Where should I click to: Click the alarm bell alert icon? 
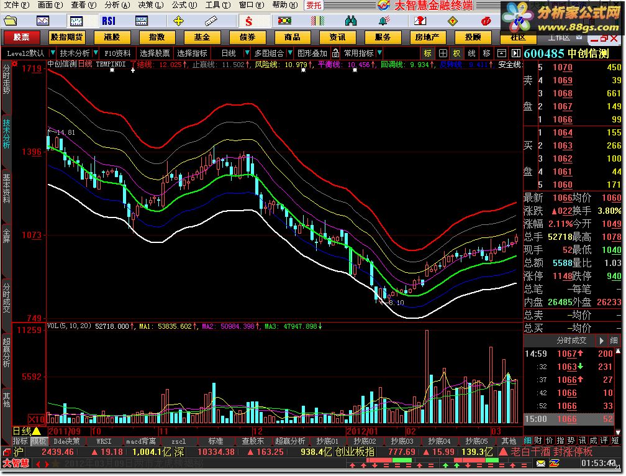click(x=384, y=21)
